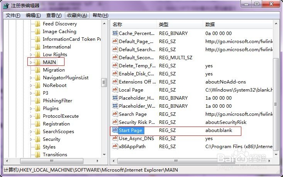Expand the MAIN tree node
The image size is (283, 177).
[x=31, y=62]
